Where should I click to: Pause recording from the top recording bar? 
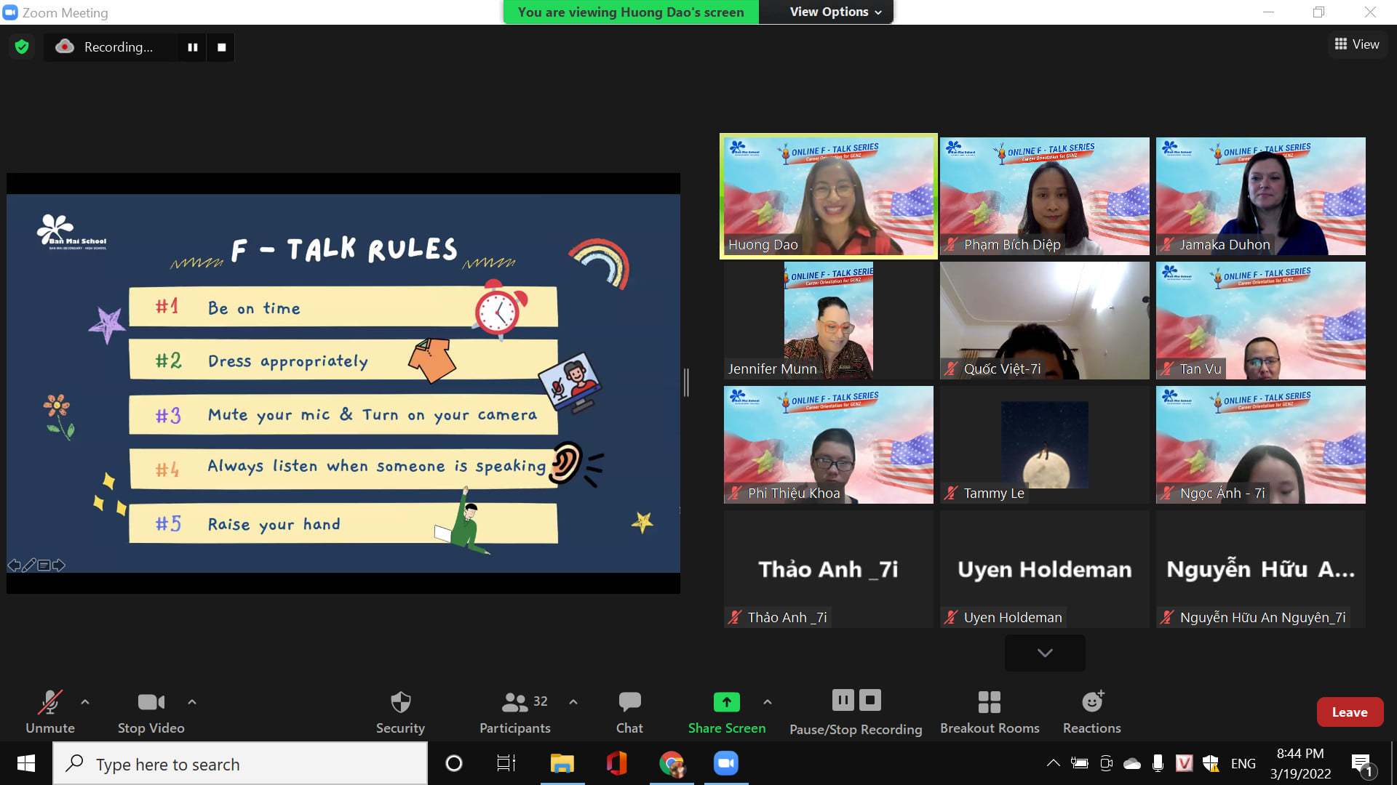pyautogui.click(x=193, y=47)
